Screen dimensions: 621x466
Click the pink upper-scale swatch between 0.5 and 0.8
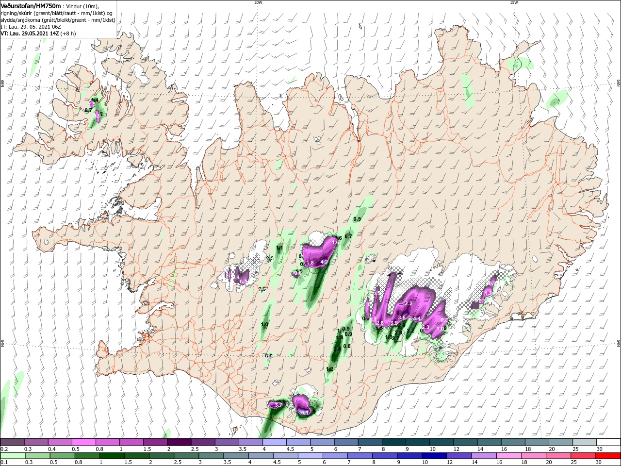point(83,442)
